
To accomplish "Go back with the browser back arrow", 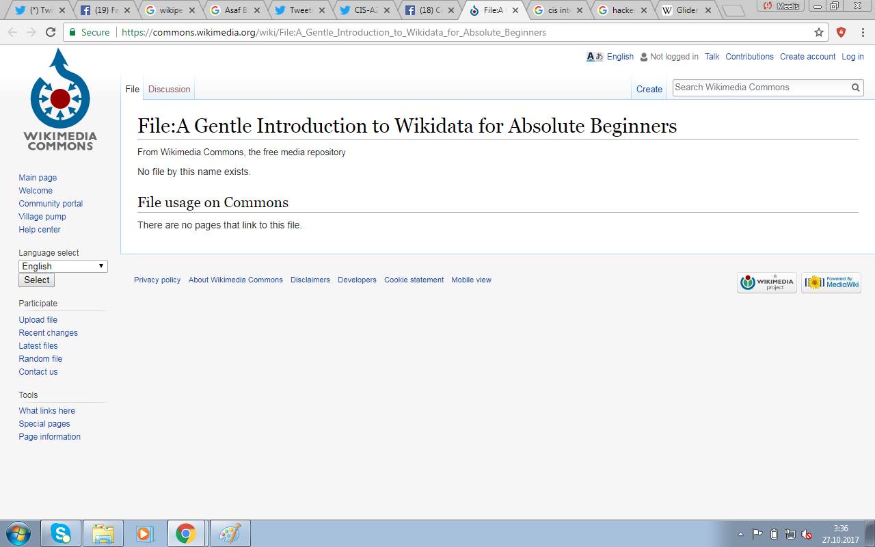I will click(x=12, y=32).
